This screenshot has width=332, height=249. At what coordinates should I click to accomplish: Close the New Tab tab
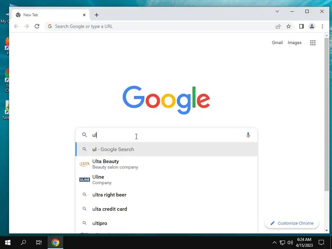84,15
